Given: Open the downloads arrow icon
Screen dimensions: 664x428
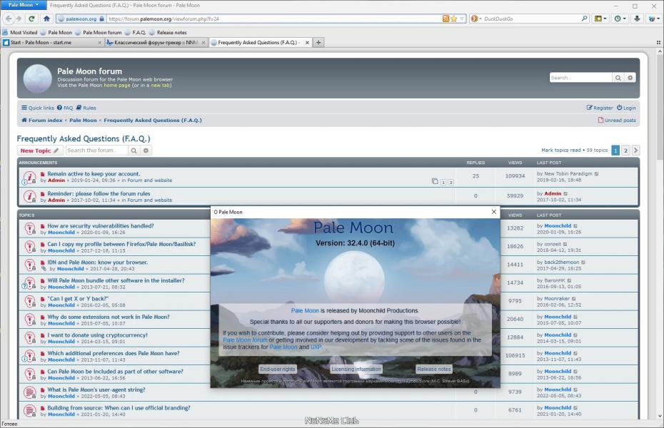Looking at the screenshot, I should click(637, 19).
